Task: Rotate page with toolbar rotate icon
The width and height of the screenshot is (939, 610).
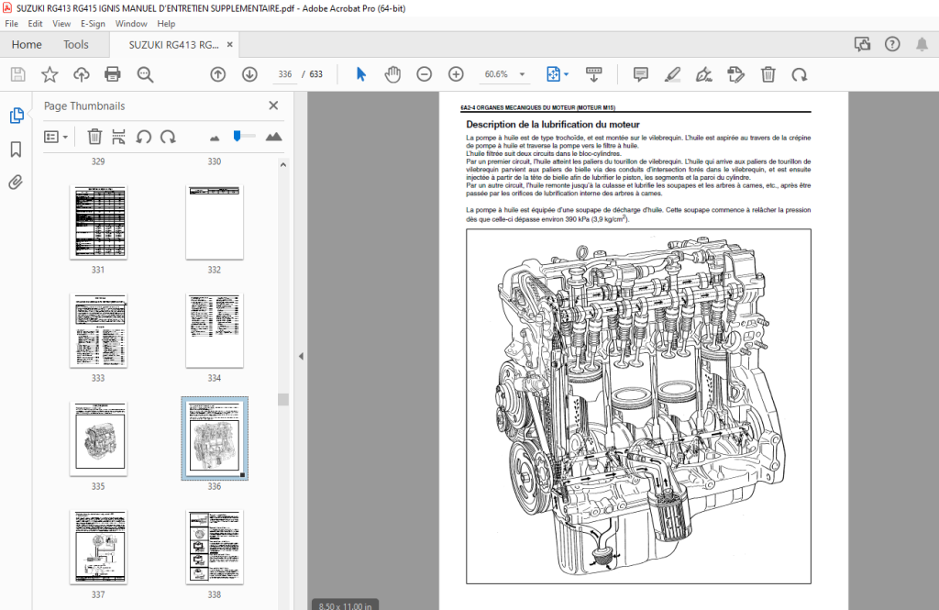Action: [x=800, y=74]
